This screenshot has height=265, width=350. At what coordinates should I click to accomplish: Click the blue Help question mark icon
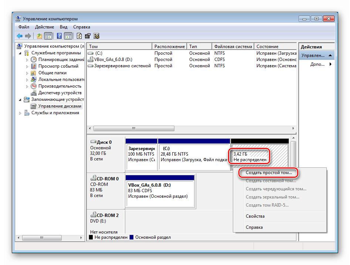(59, 36)
